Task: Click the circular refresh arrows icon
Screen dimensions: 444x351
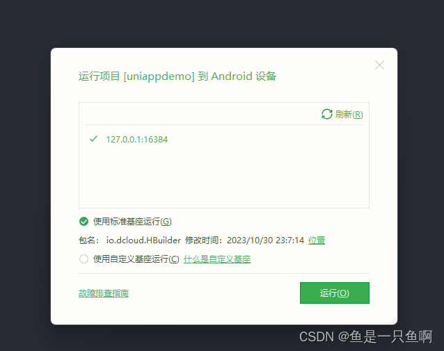Action: pos(327,114)
